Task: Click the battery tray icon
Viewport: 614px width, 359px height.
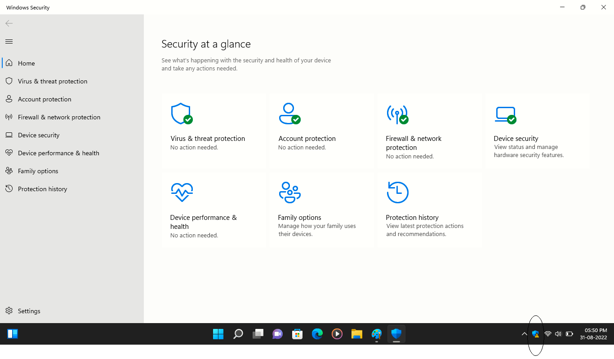Action: 570,334
